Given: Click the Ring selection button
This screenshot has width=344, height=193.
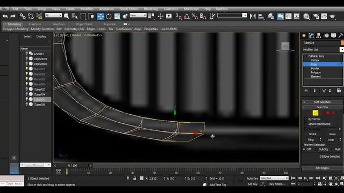Looking at the screenshot, I should click(311, 139).
